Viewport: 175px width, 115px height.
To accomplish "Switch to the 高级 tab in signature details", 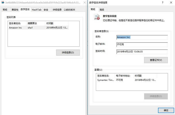I will tap(102, 9).
